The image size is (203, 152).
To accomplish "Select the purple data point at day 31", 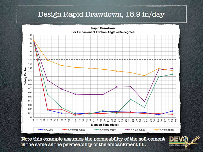I will (144, 102).
